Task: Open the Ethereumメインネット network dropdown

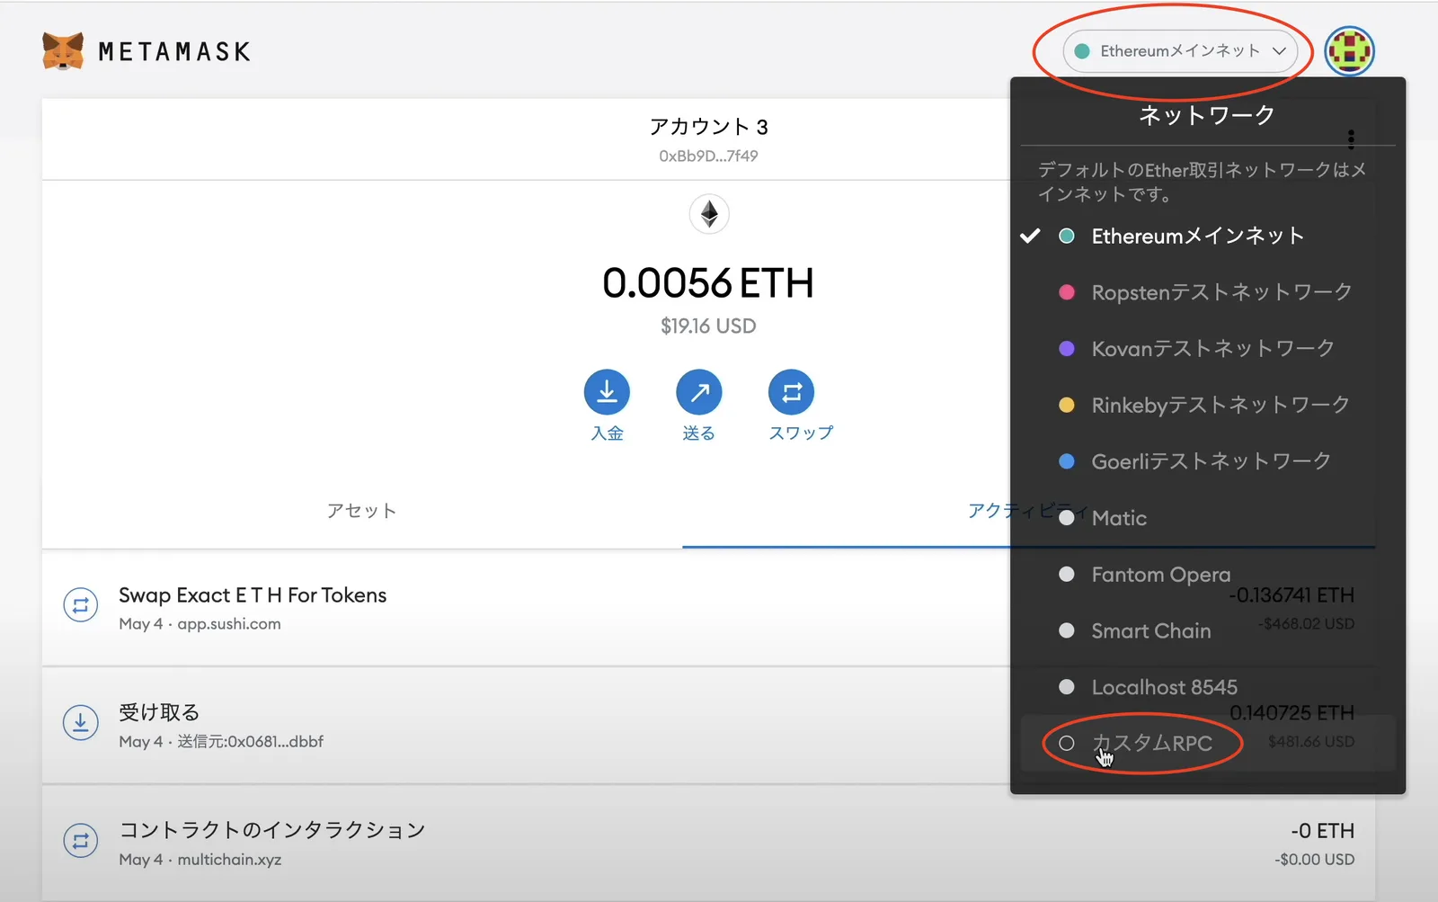Action: click(x=1180, y=51)
